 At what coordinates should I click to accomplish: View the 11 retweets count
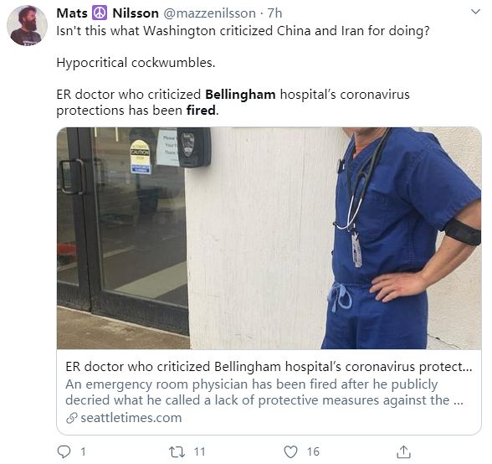(x=199, y=451)
